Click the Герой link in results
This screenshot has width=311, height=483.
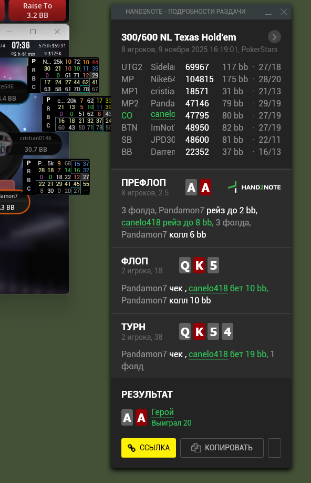pos(162,412)
